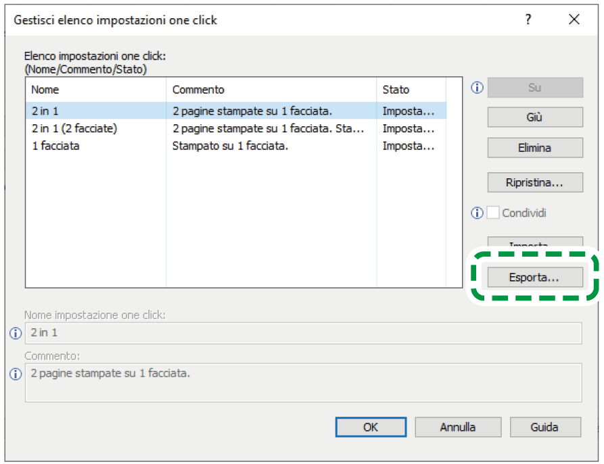Sort list by the Nome column header
Screen dimensions: 604x464
[95, 89]
